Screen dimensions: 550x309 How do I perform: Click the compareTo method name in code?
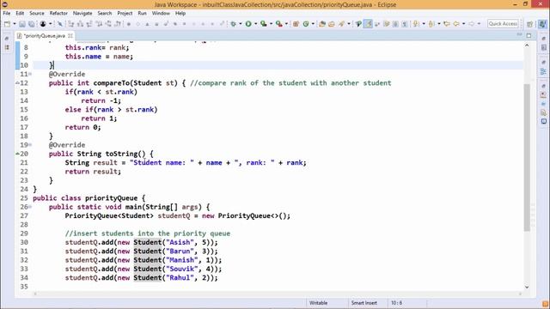pyautogui.click(x=112, y=83)
